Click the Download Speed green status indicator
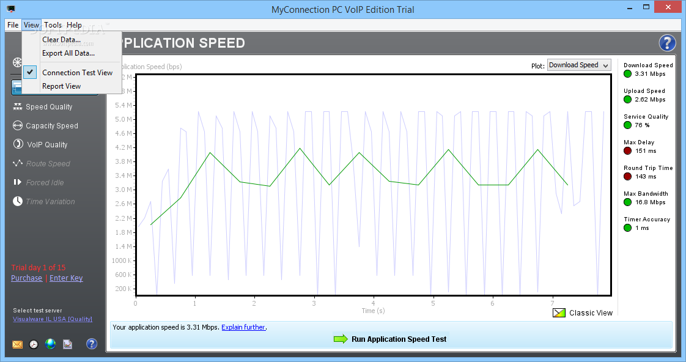The height and width of the screenshot is (362, 686). click(x=628, y=73)
